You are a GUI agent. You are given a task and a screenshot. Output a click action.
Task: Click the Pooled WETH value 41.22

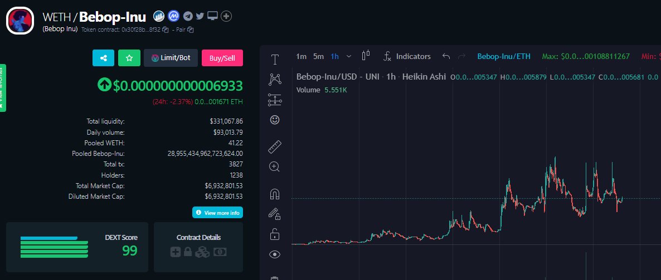236,143
